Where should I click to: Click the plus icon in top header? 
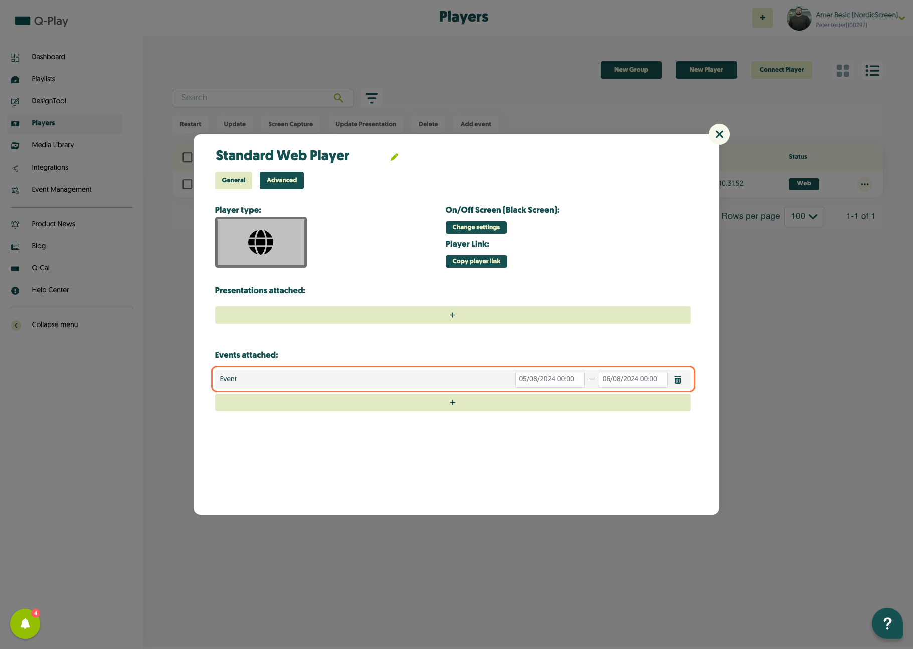pos(762,18)
